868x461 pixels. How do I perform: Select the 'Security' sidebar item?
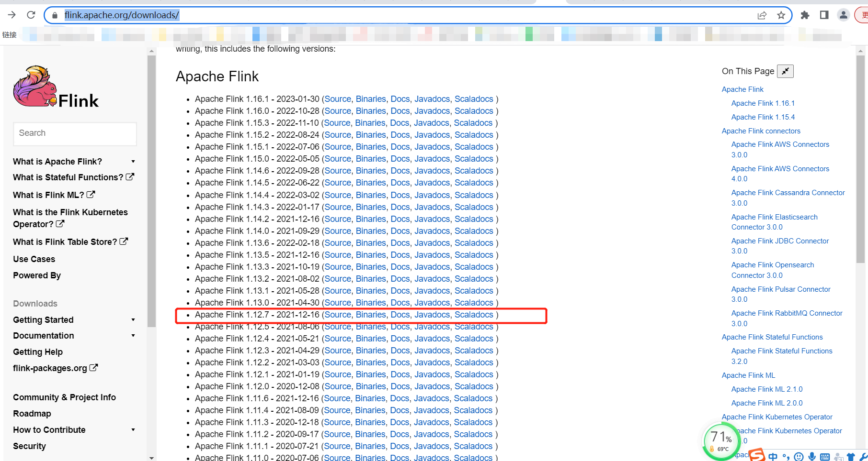[29, 446]
